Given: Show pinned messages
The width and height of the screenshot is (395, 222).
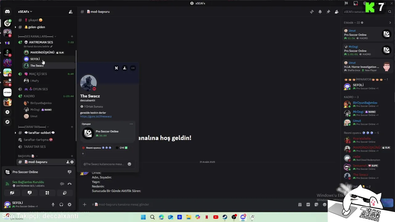Looking at the screenshot, I should (x=328, y=12).
